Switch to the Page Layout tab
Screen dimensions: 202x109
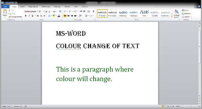(33, 7)
